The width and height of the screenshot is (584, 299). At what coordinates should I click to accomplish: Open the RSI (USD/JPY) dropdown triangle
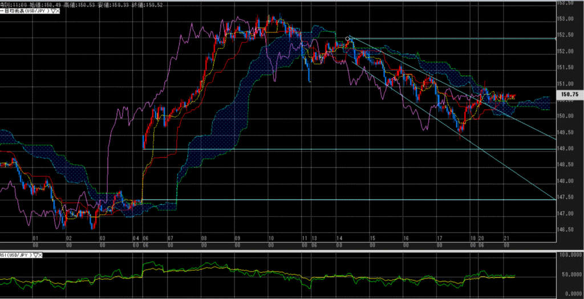pyautogui.click(x=36, y=255)
